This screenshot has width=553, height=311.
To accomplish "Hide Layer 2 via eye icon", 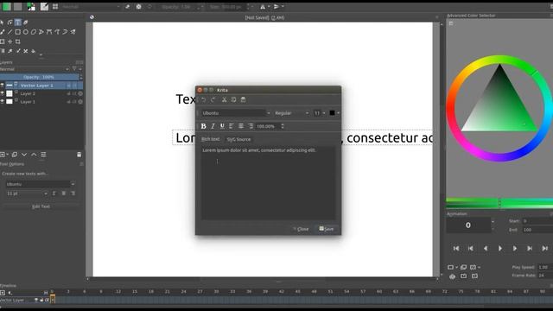I will tap(2, 93).
